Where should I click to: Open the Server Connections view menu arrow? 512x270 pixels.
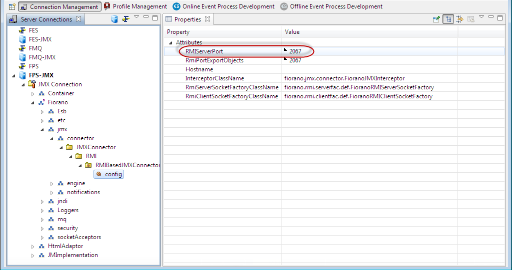[x=136, y=17]
